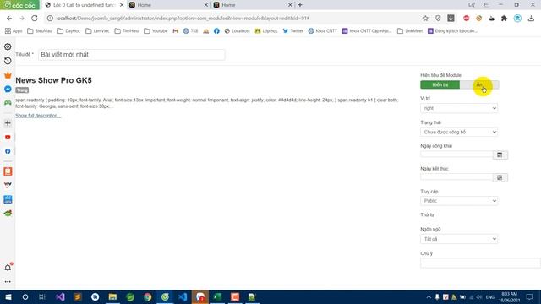
Task: Open the sidebar three-dots more menu
Action: (8, 281)
